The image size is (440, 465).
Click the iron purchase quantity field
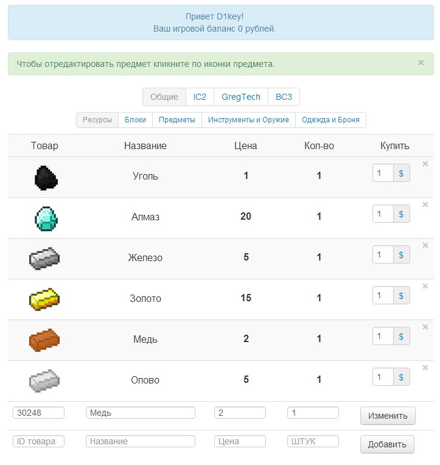pos(383,255)
